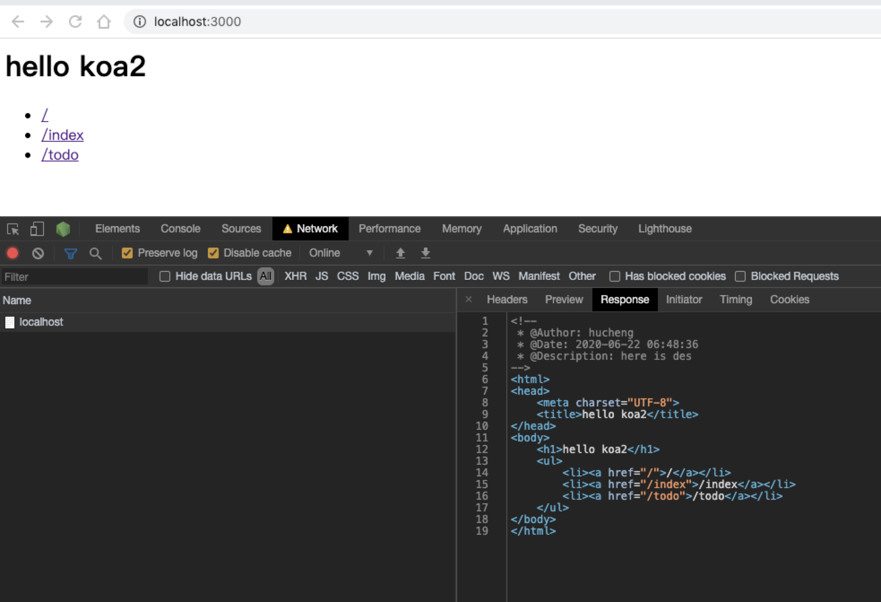Show the Initiator tab

click(x=684, y=299)
